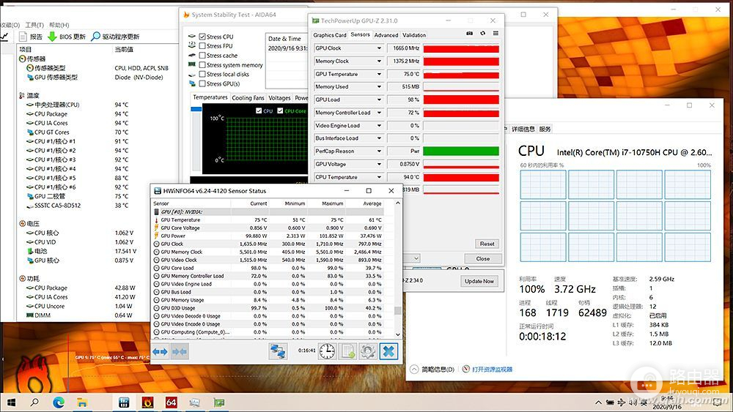
Task: Click HWiNFO blue X close sensors button
Action: [x=388, y=351]
